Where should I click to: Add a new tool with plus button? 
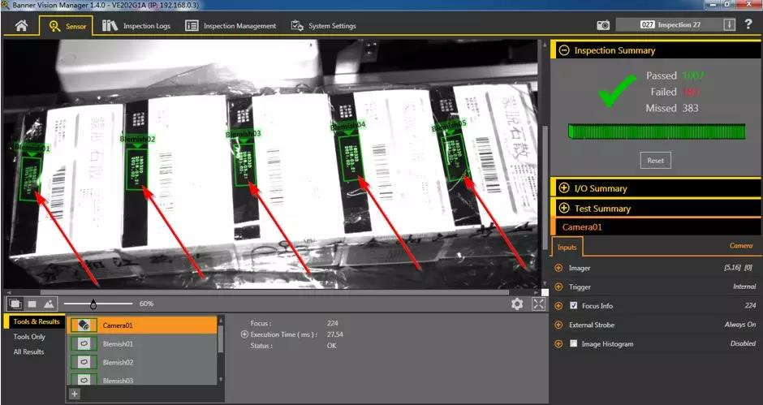point(75,394)
